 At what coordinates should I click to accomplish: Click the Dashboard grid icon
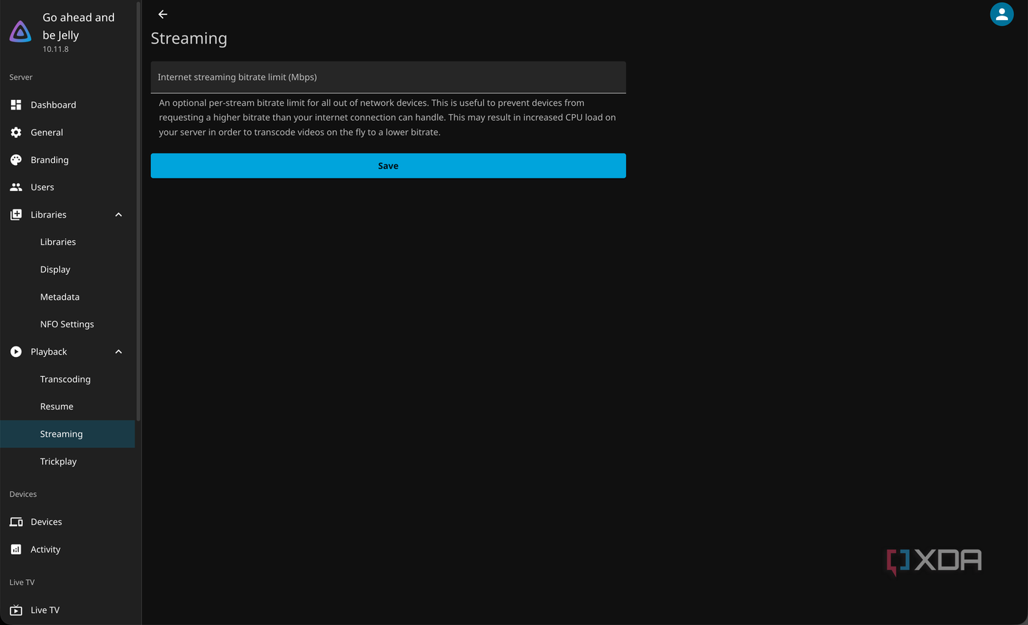point(16,104)
